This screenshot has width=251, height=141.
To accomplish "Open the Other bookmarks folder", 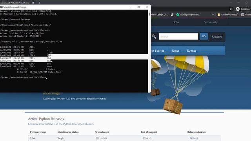I will click(227, 15).
